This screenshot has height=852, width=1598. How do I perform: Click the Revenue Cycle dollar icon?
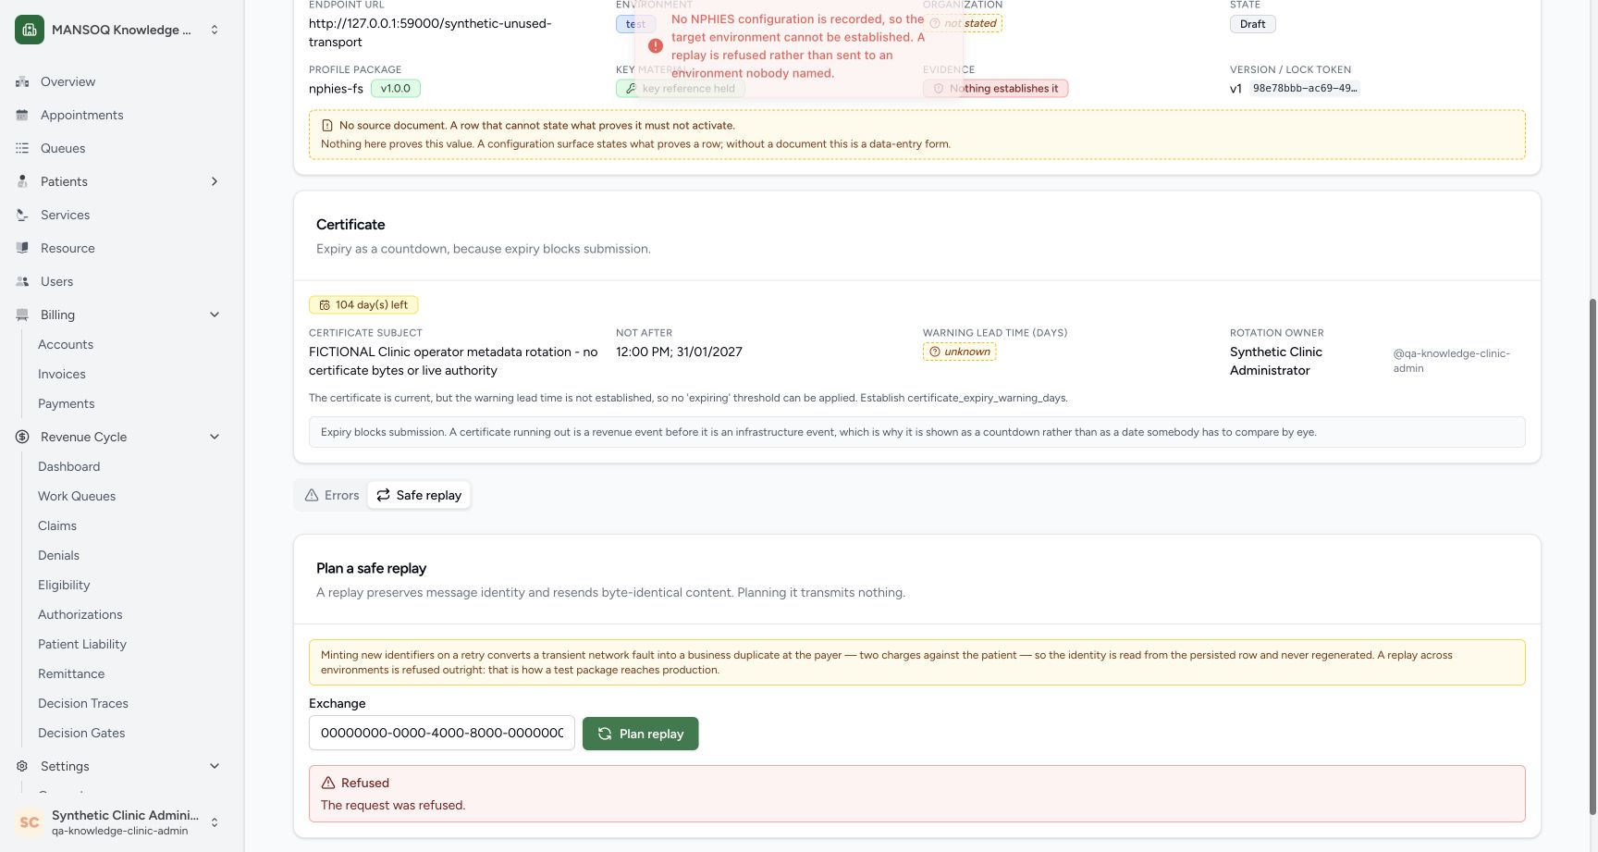tap(22, 437)
